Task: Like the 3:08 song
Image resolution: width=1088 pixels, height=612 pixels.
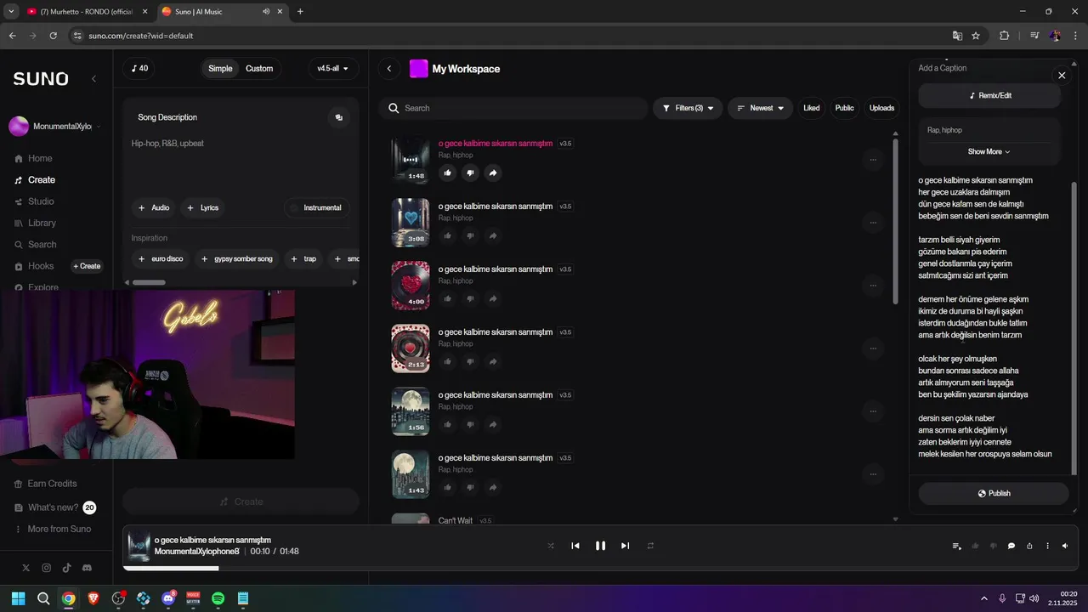Action: click(x=447, y=235)
